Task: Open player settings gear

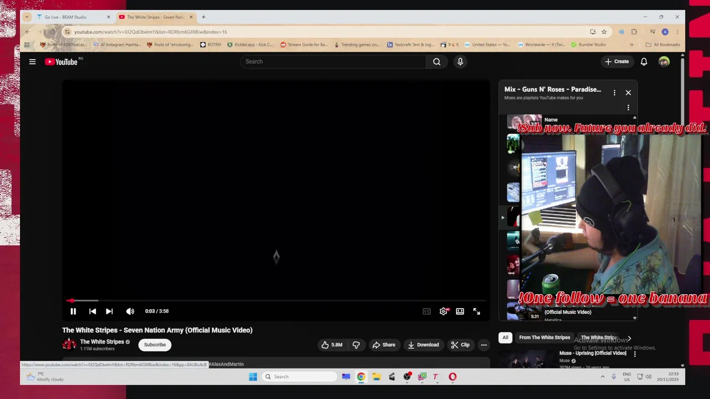Action: 443,311
